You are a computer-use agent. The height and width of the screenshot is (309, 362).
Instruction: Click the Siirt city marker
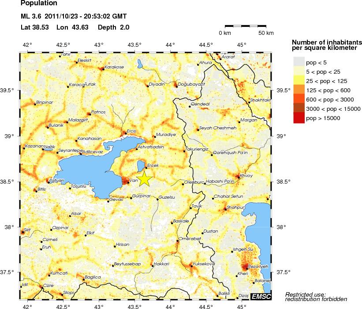(x=22, y=232)
